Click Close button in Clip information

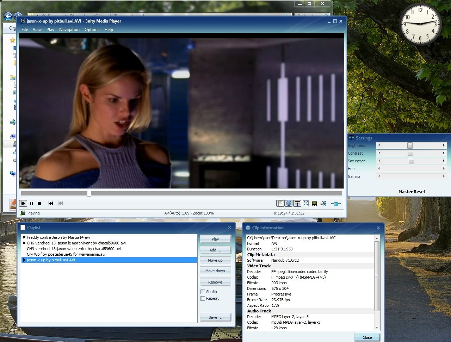click(367, 337)
